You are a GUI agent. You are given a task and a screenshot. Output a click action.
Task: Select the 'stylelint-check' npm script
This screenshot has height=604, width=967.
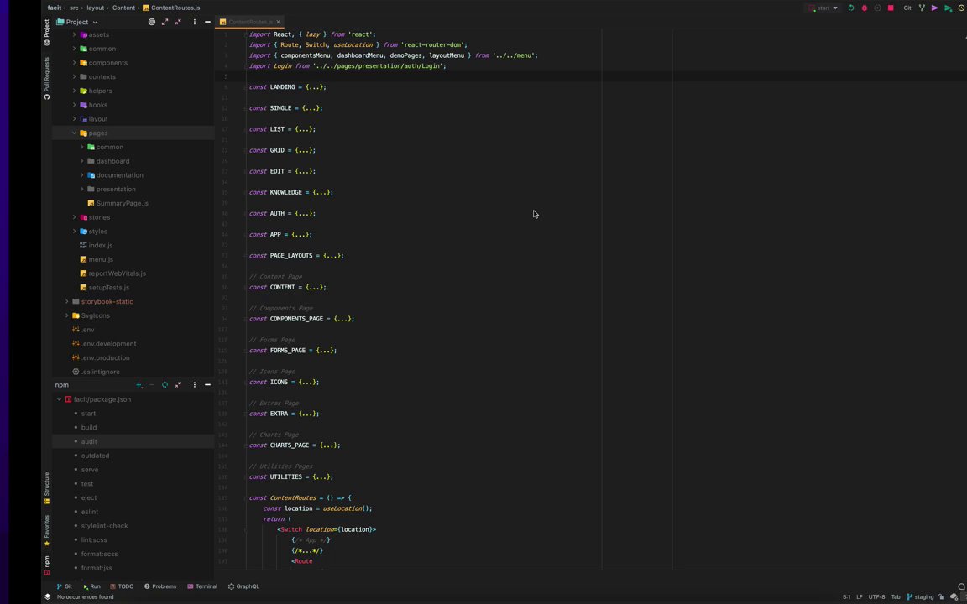point(104,526)
